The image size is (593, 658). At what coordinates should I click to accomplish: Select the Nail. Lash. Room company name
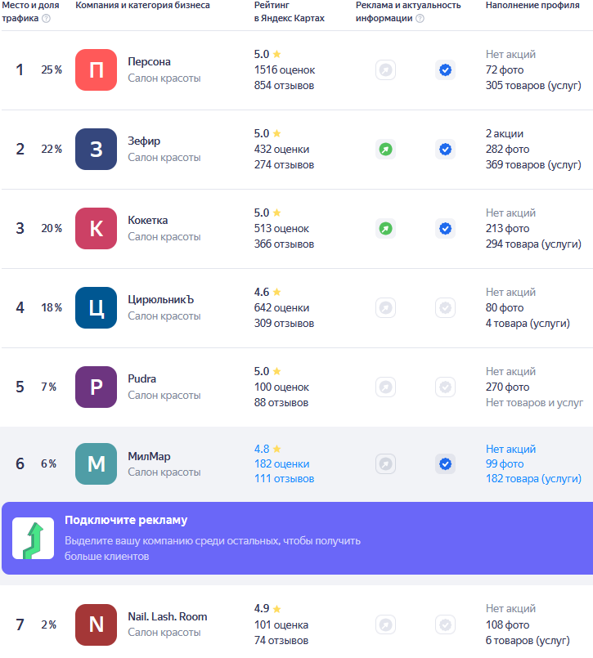click(167, 617)
